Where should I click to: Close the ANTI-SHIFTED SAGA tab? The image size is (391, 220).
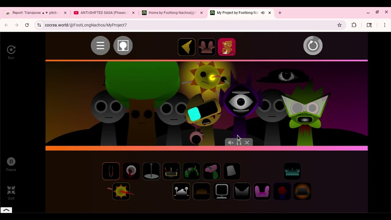point(133,13)
